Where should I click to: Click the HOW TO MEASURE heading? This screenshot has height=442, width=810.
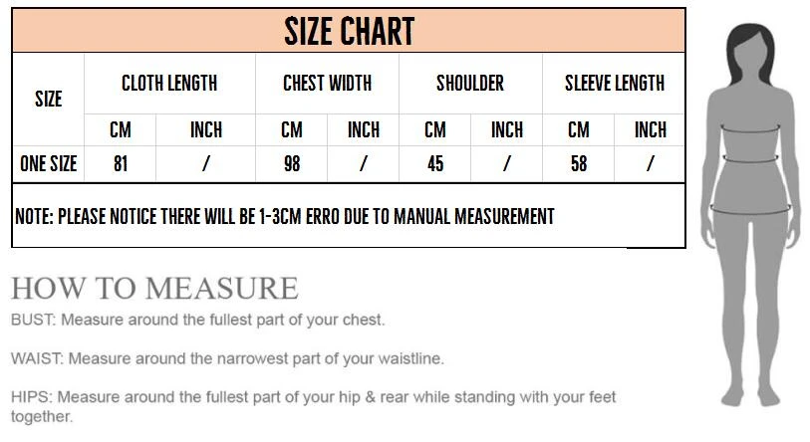click(x=154, y=288)
